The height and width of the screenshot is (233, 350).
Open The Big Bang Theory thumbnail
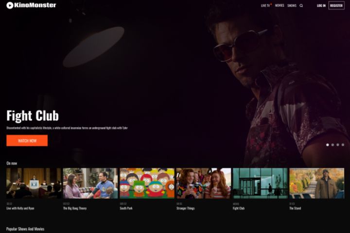coord(90,183)
